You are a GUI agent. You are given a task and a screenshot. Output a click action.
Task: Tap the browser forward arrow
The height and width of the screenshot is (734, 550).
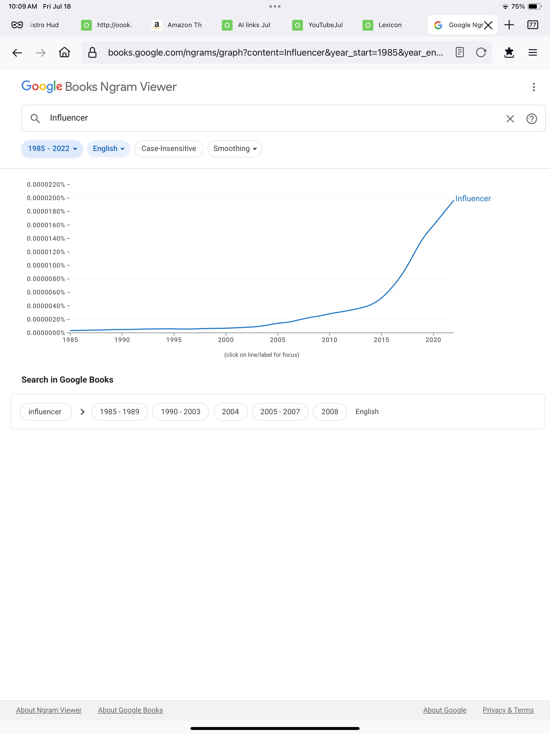click(41, 52)
